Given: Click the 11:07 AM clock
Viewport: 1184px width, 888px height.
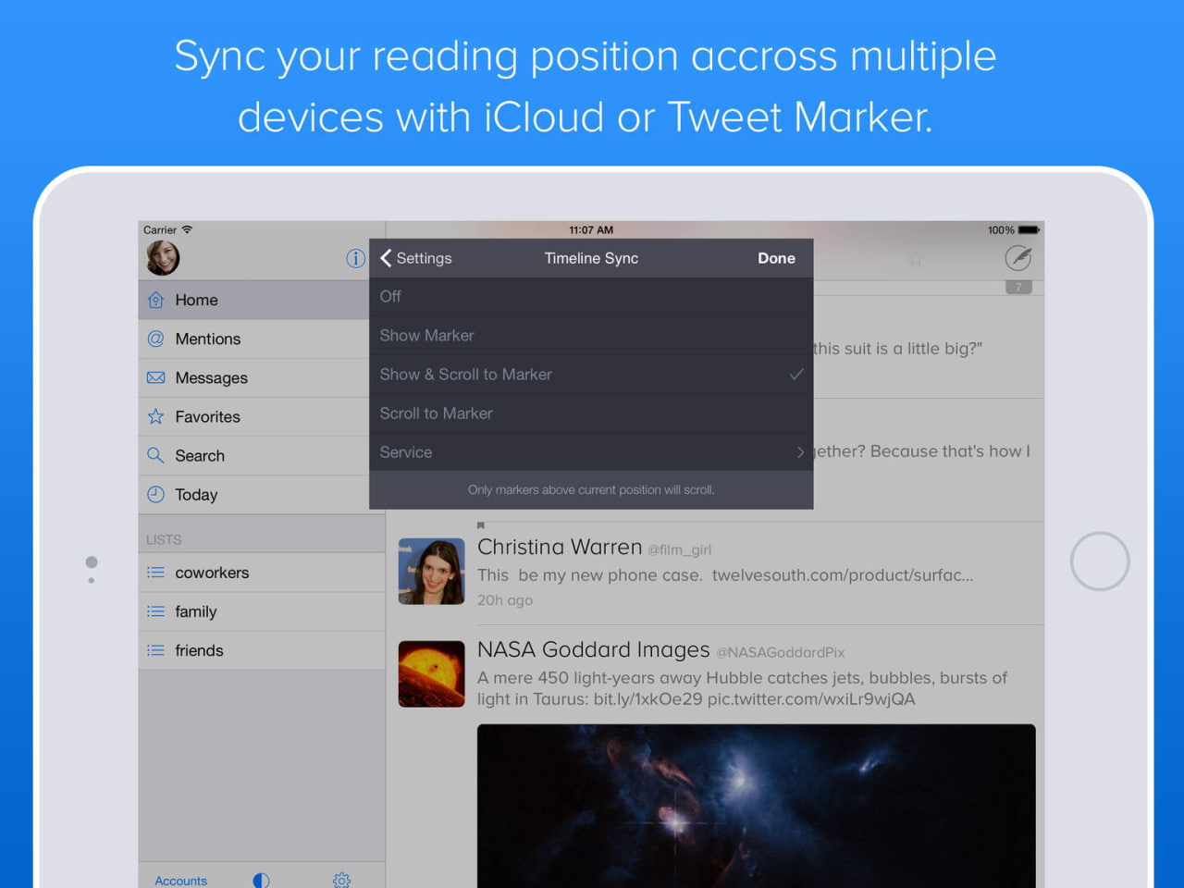Looking at the screenshot, I should (591, 229).
